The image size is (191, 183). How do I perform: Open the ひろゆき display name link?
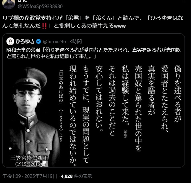point(25,41)
